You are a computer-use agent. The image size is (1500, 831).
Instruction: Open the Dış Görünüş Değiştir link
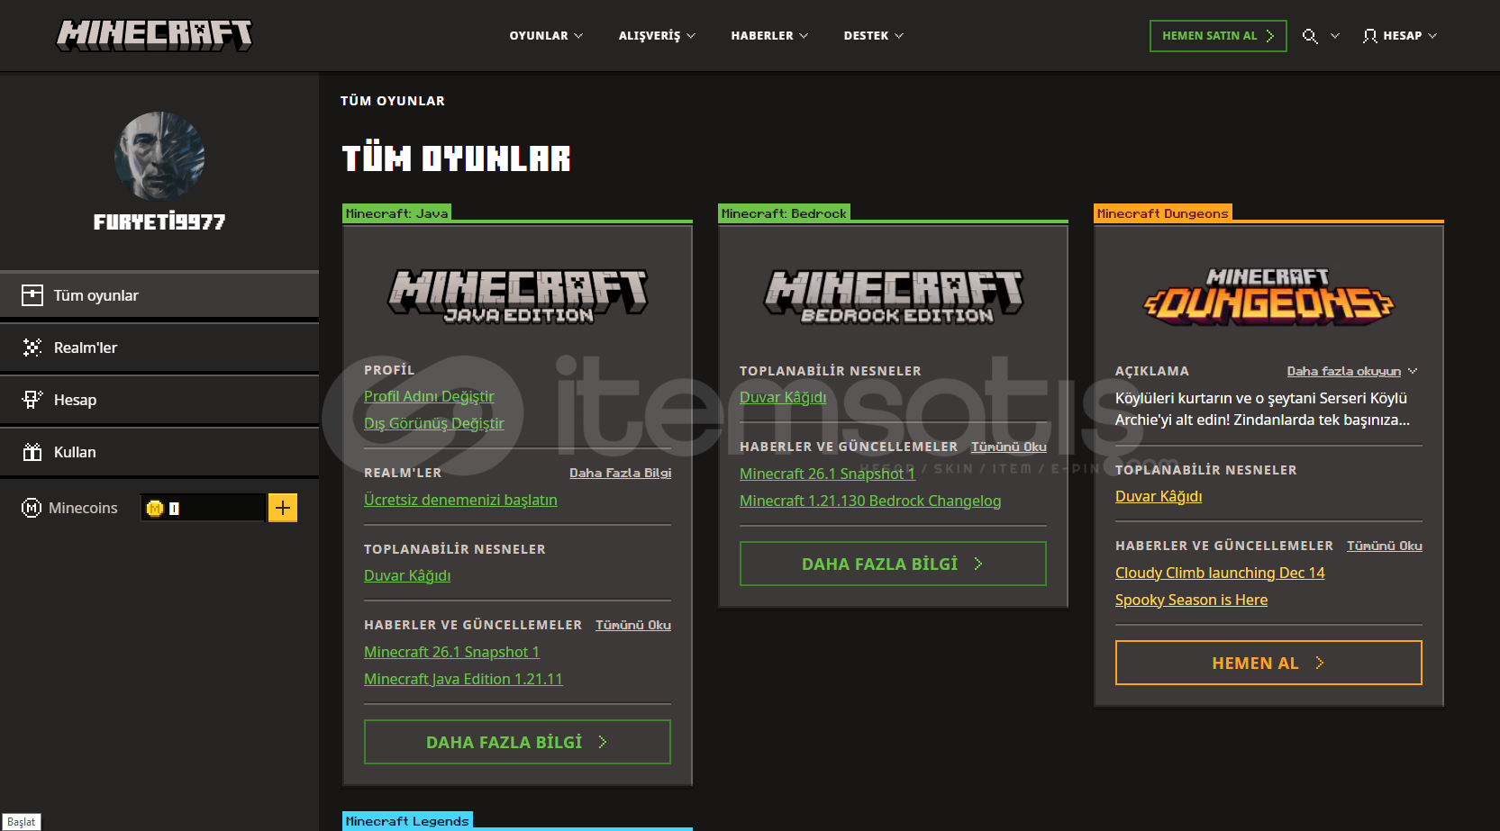coord(434,423)
